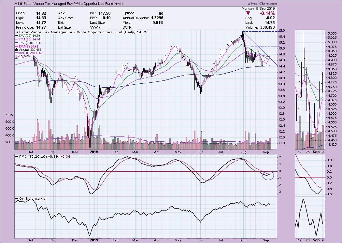Screen dimensions: 342x243
Task: Click the EPS value 0.10
Action: click(107, 18)
